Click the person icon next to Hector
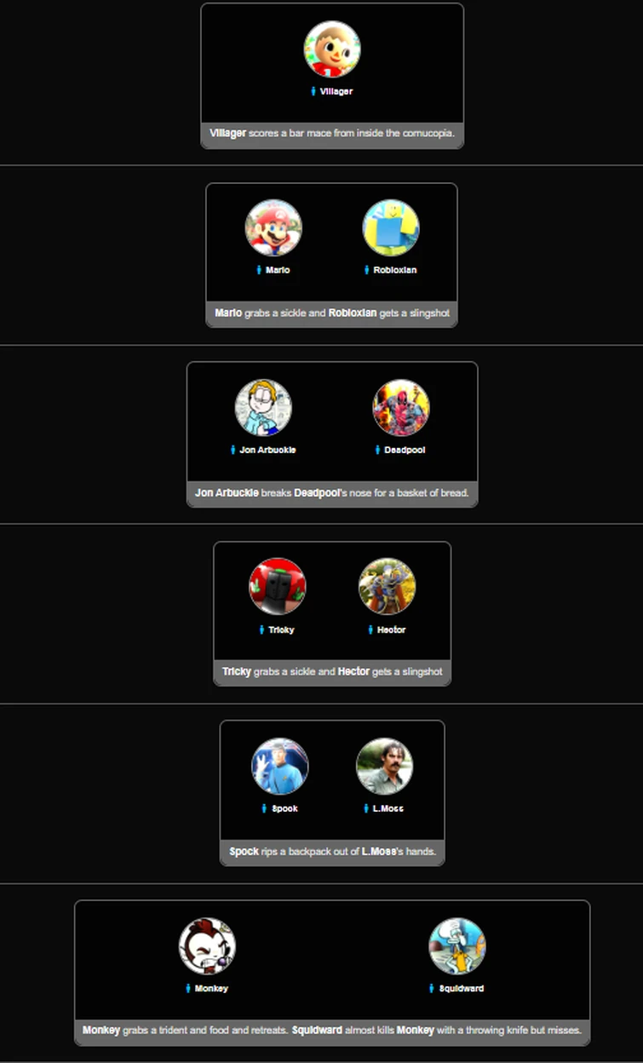Viewport: 643px width, 1063px height. point(370,629)
